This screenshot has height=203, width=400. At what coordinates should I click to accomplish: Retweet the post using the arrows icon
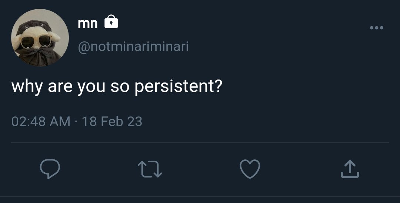[150, 169]
